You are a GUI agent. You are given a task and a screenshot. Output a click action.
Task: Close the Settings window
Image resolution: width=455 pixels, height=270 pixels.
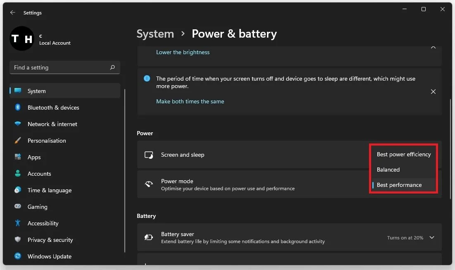pos(443,9)
